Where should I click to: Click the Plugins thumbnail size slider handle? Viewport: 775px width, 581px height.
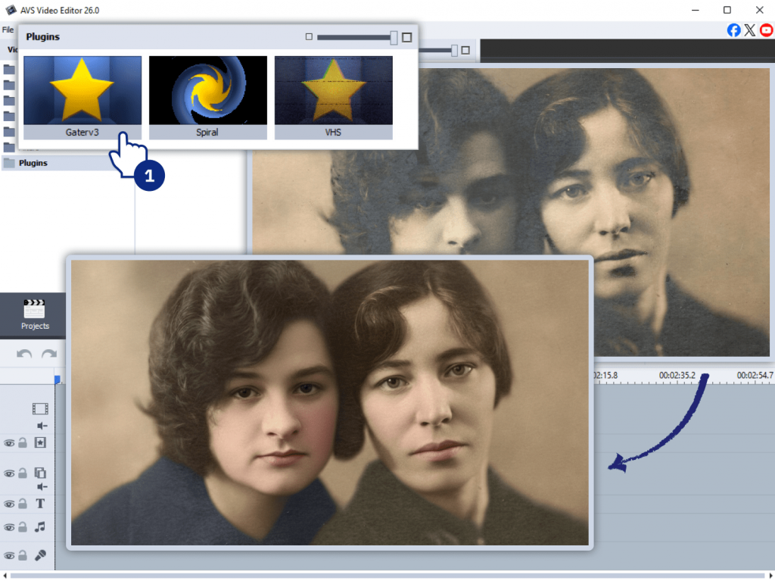pos(394,37)
